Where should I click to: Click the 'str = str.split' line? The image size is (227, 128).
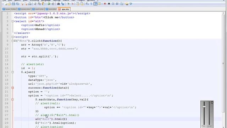pyautogui.click(x=40, y=57)
